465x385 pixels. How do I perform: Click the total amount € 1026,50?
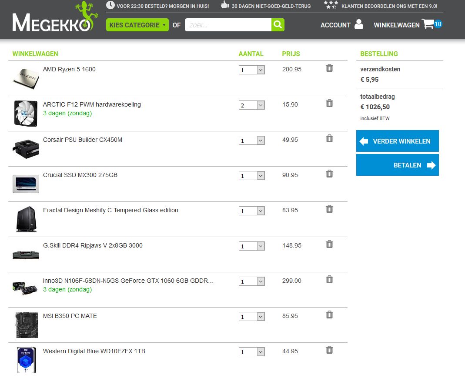tap(375, 107)
